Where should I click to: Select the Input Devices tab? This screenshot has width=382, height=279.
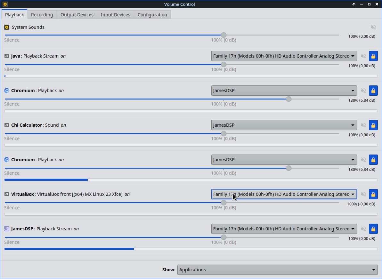point(115,15)
